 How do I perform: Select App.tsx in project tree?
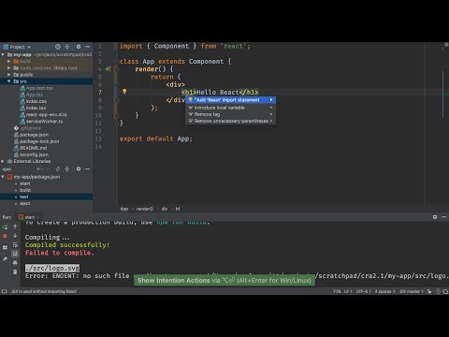(32, 95)
